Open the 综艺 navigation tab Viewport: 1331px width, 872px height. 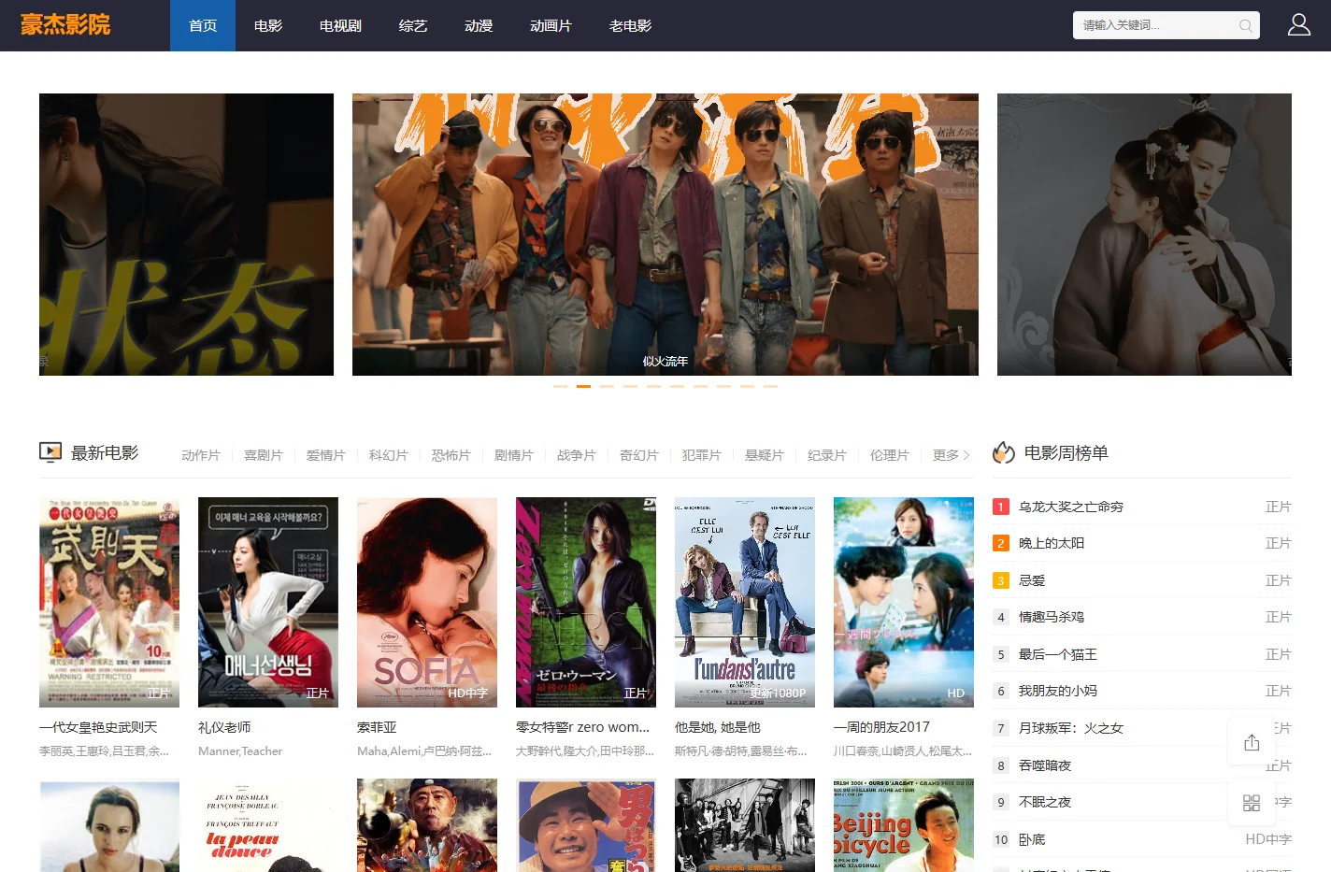click(x=413, y=25)
